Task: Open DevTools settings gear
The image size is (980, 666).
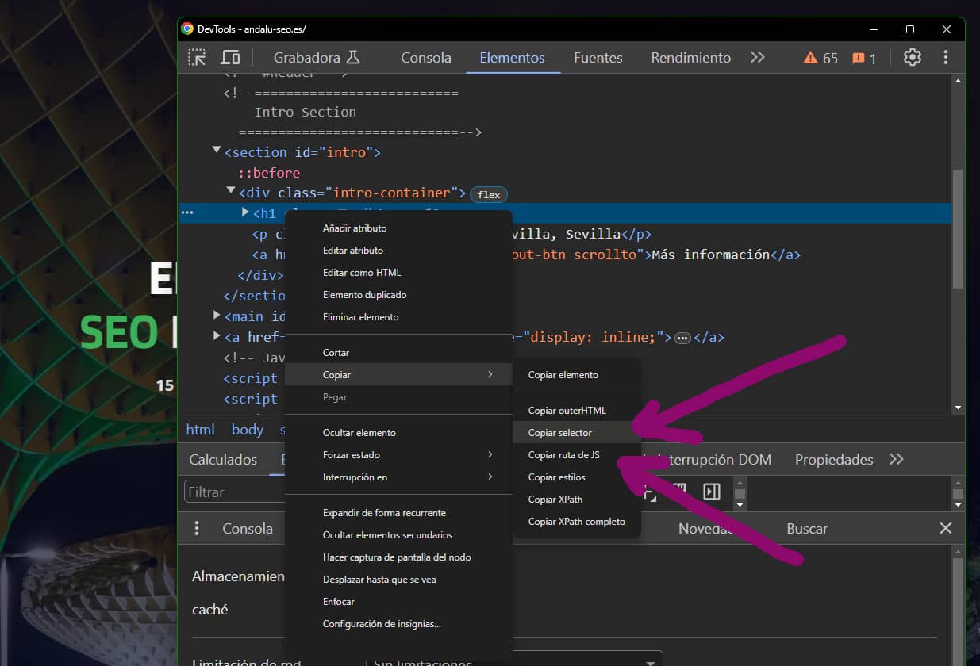Action: (913, 57)
